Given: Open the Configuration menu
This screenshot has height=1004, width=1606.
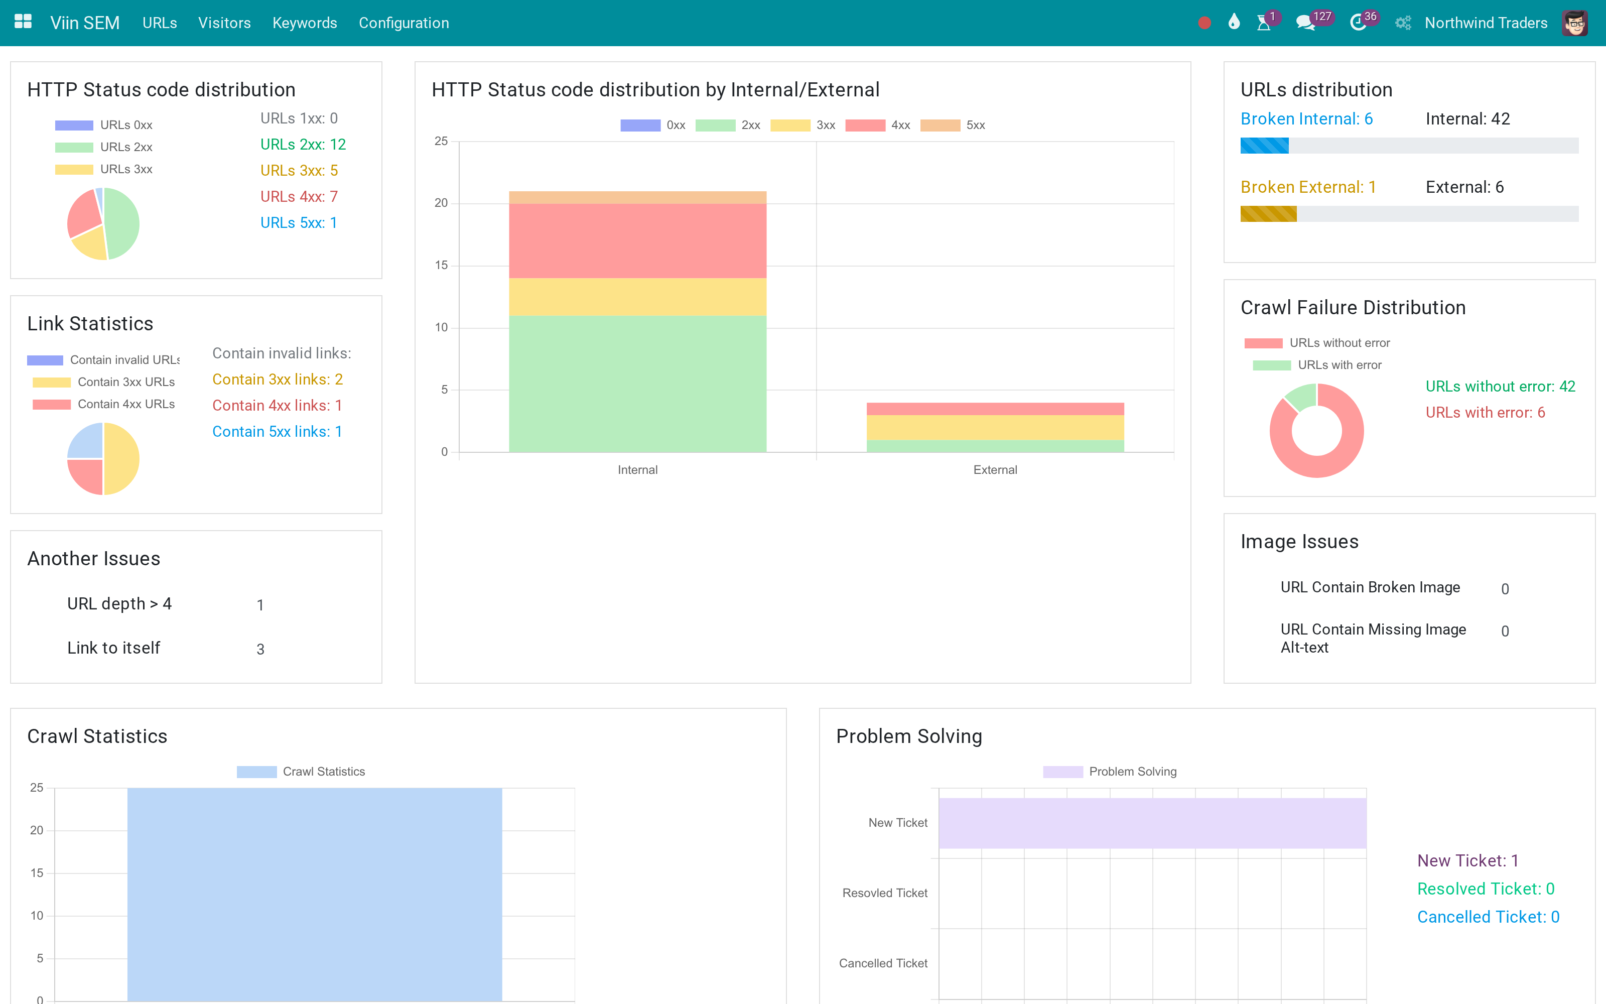Looking at the screenshot, I should tap(404, 23).
